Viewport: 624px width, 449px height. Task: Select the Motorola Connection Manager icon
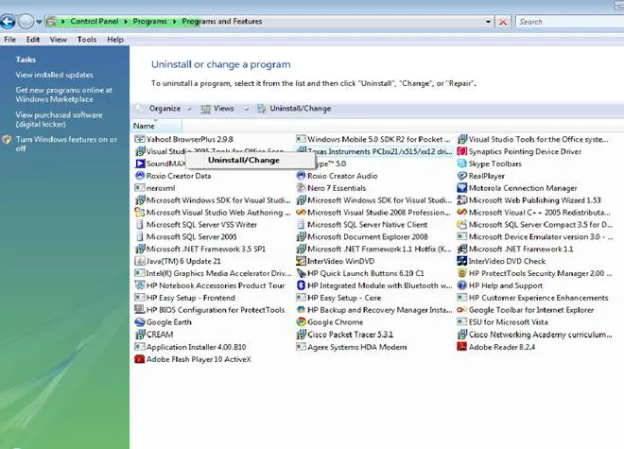462,188
